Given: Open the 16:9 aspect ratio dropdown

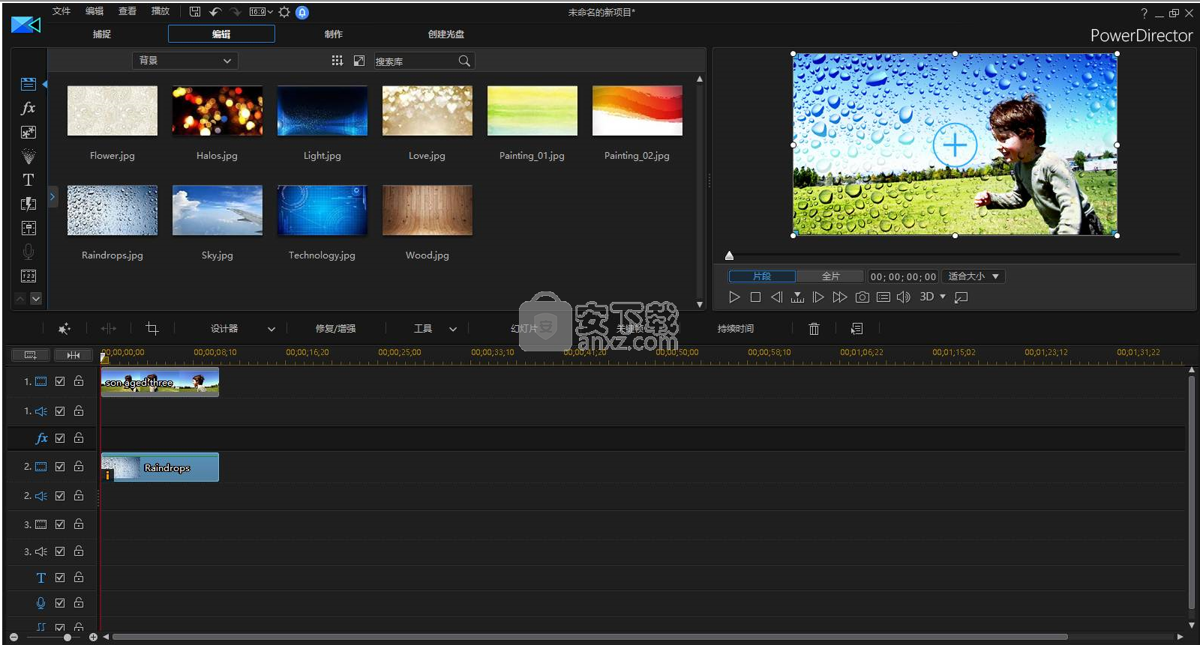Looking at the screenshot, I should pos(261,12).
